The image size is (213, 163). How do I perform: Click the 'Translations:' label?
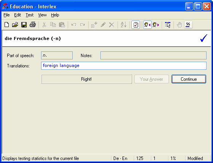tap(18, 66)
